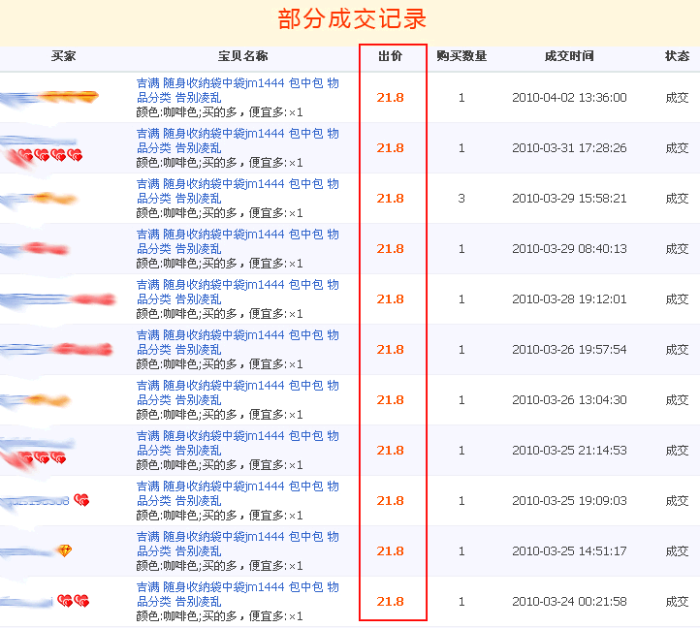Click the 部分成交记录 page title
The width and height of the screenshot is (700, 628).
(352, 19)
